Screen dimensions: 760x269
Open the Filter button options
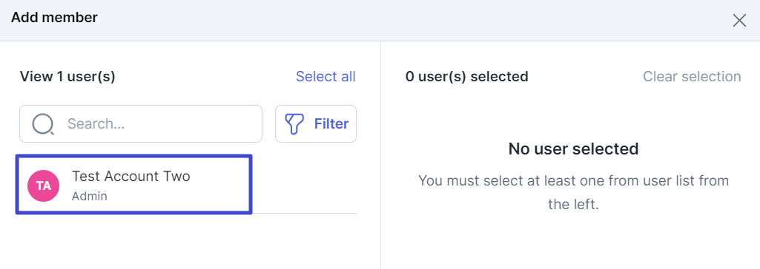(316, 124)
